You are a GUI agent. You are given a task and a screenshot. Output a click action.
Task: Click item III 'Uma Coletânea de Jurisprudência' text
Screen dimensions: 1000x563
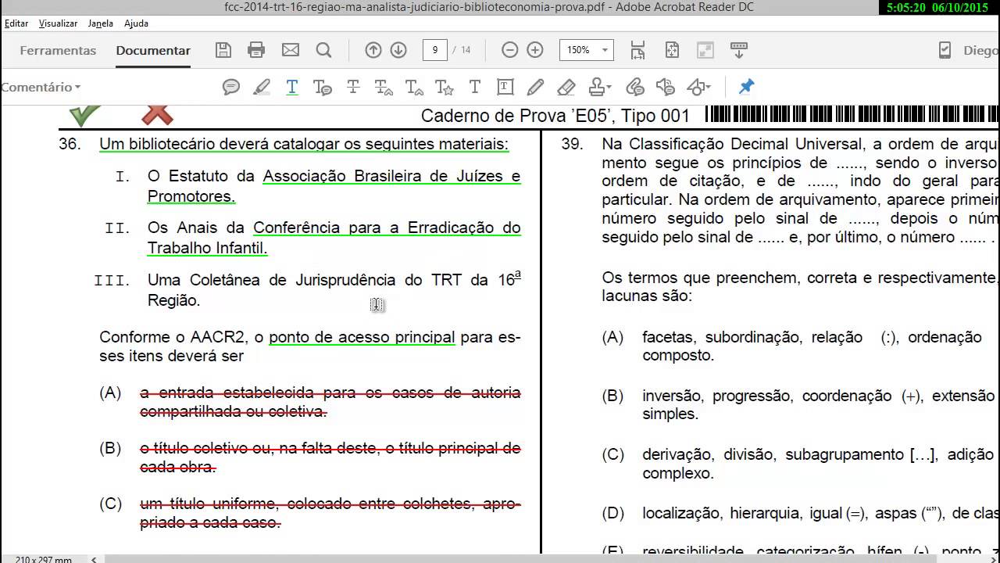[334, 289]
